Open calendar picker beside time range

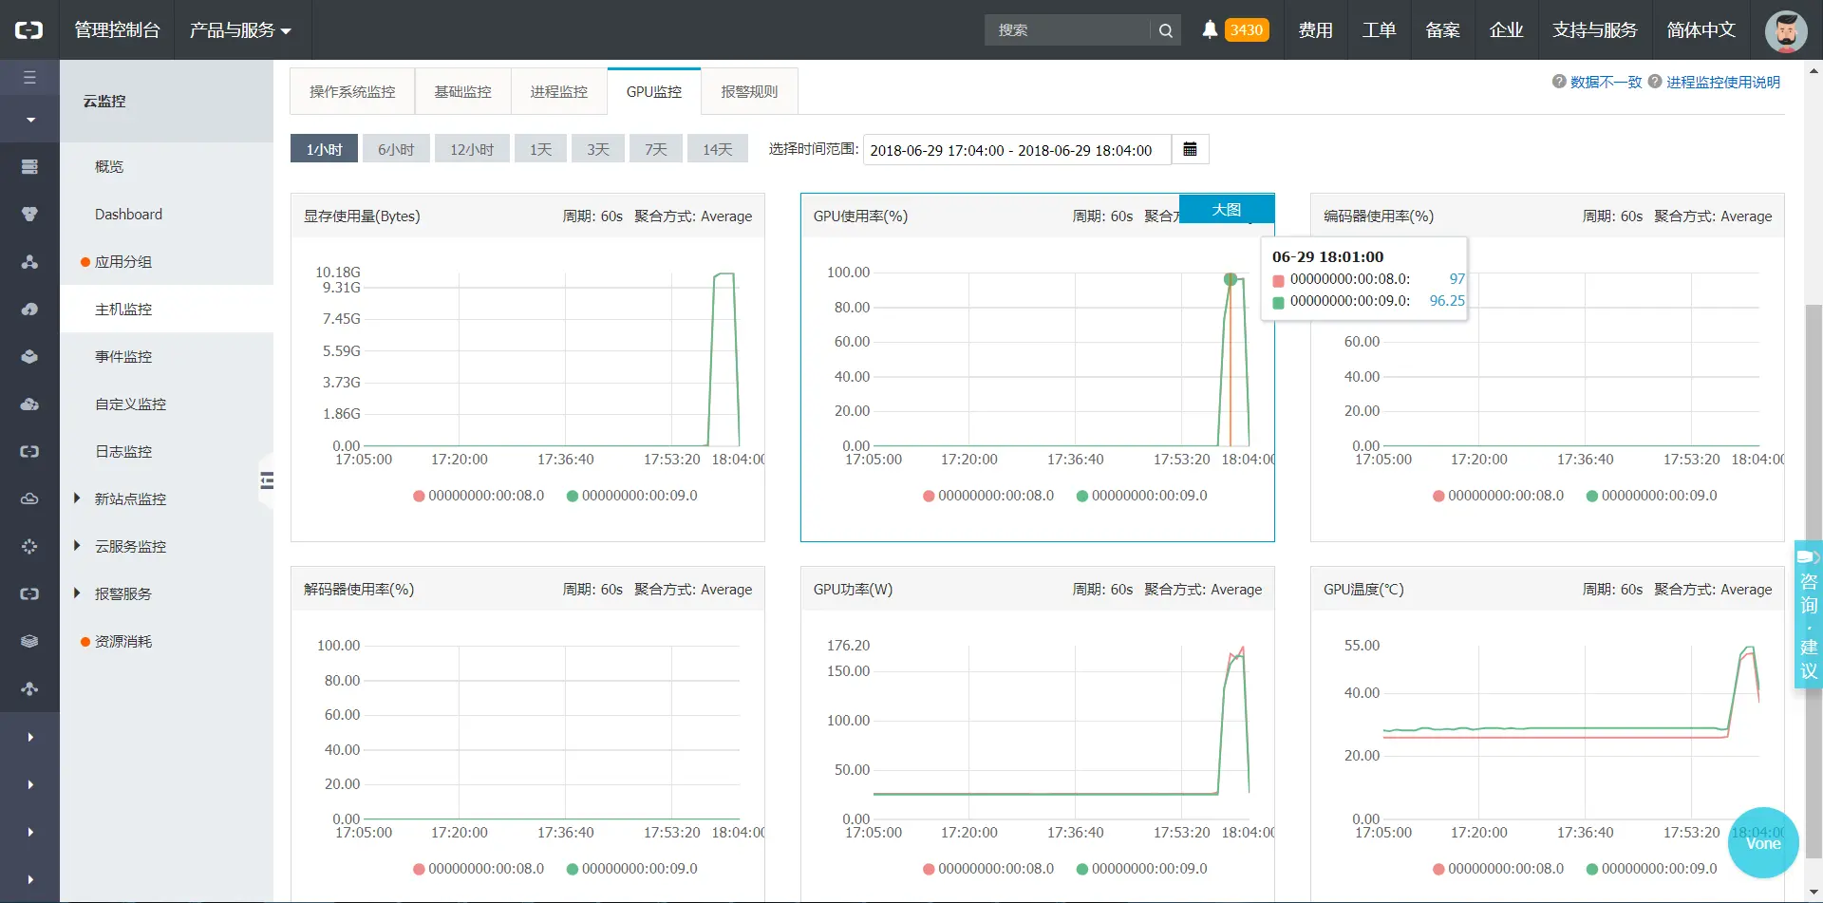tap(1190, 149)
